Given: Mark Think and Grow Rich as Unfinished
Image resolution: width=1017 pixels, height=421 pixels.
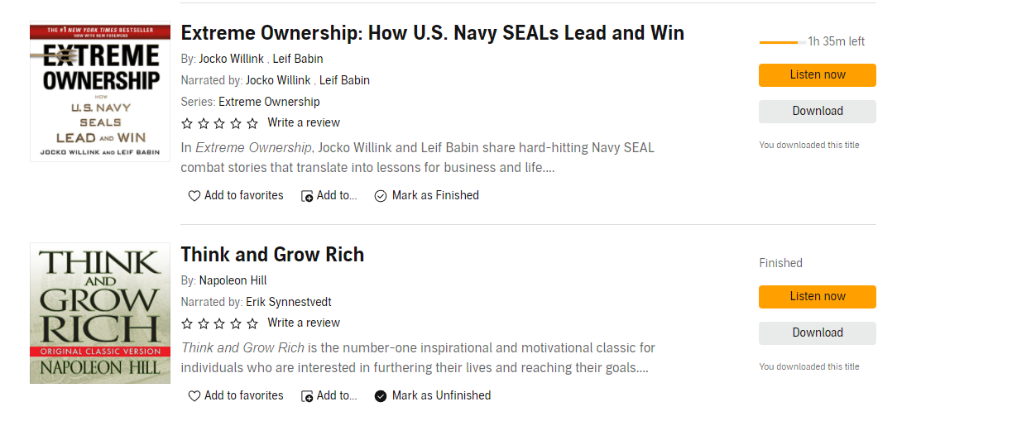Looking at the screenshot, I should [x=433, y=396].
